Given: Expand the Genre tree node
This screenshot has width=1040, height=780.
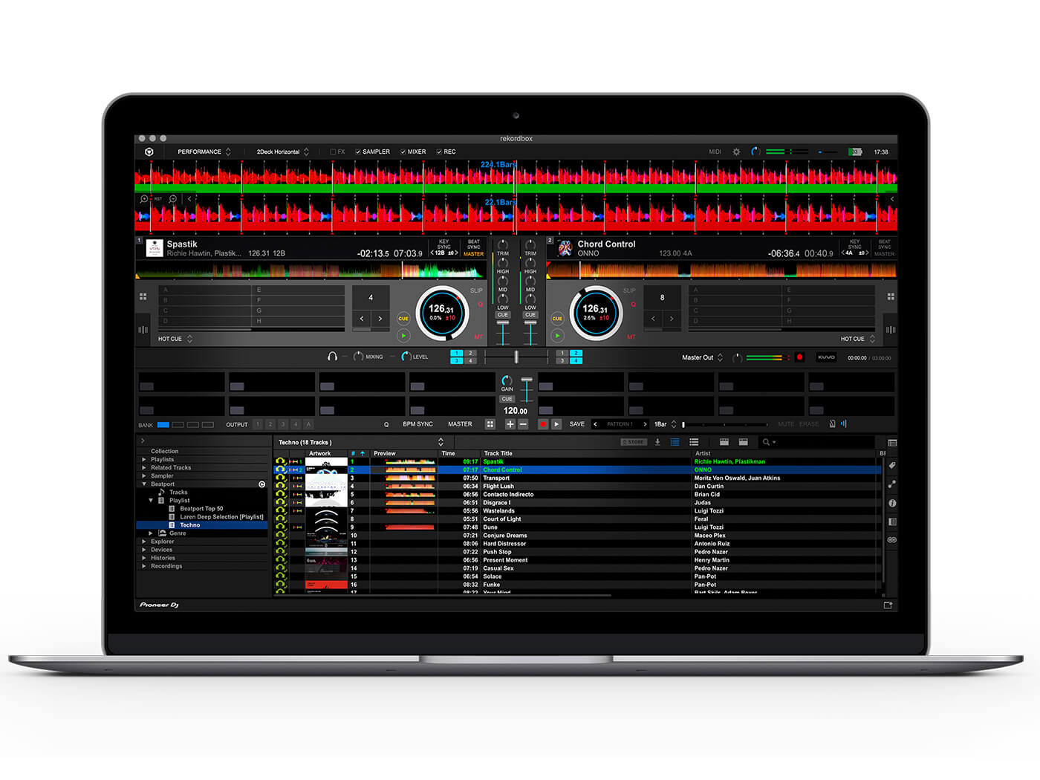Looking at the screenshot, I should coord(151,533).
